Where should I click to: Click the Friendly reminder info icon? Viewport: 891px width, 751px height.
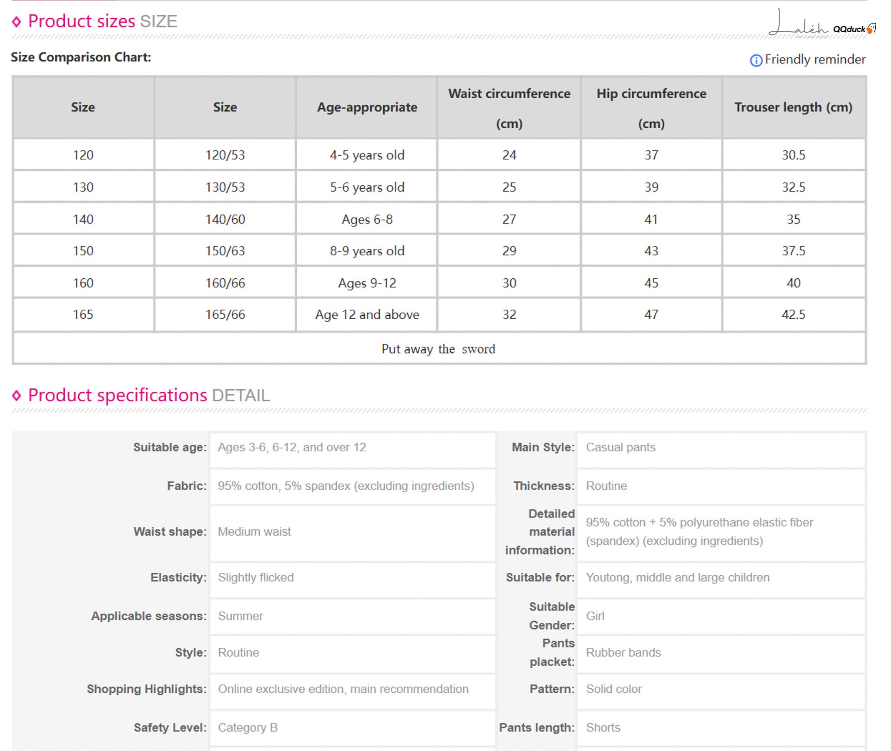756,60
